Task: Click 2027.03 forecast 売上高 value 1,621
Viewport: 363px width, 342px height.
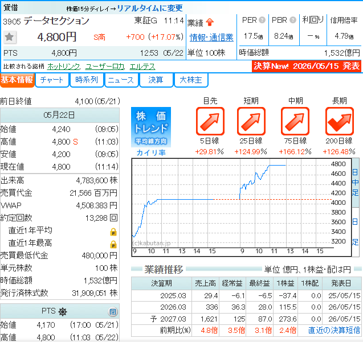Action: (209, 319)
